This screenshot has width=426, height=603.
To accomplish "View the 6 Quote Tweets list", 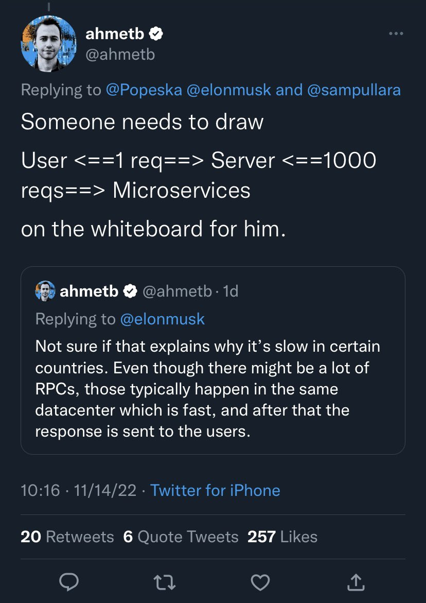I will [x=181, y=537].
